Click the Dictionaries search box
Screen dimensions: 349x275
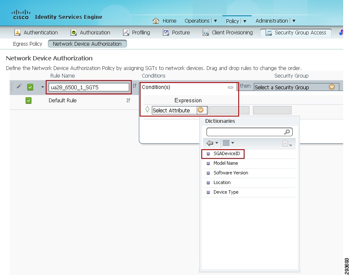click(x=250, y=132)
